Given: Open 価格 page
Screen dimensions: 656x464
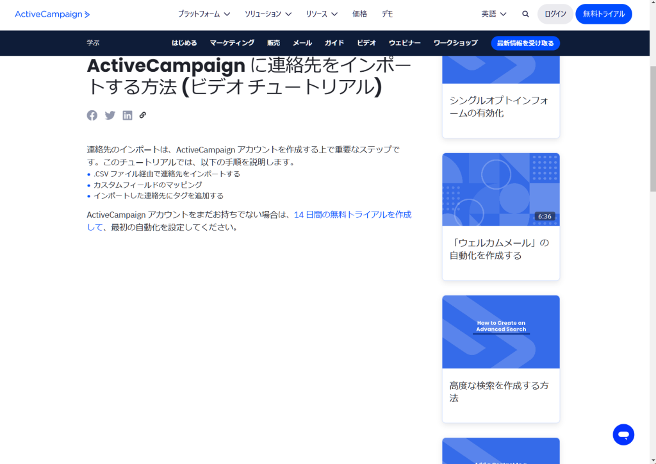Looking at the screenshot, I should [360, 14].
